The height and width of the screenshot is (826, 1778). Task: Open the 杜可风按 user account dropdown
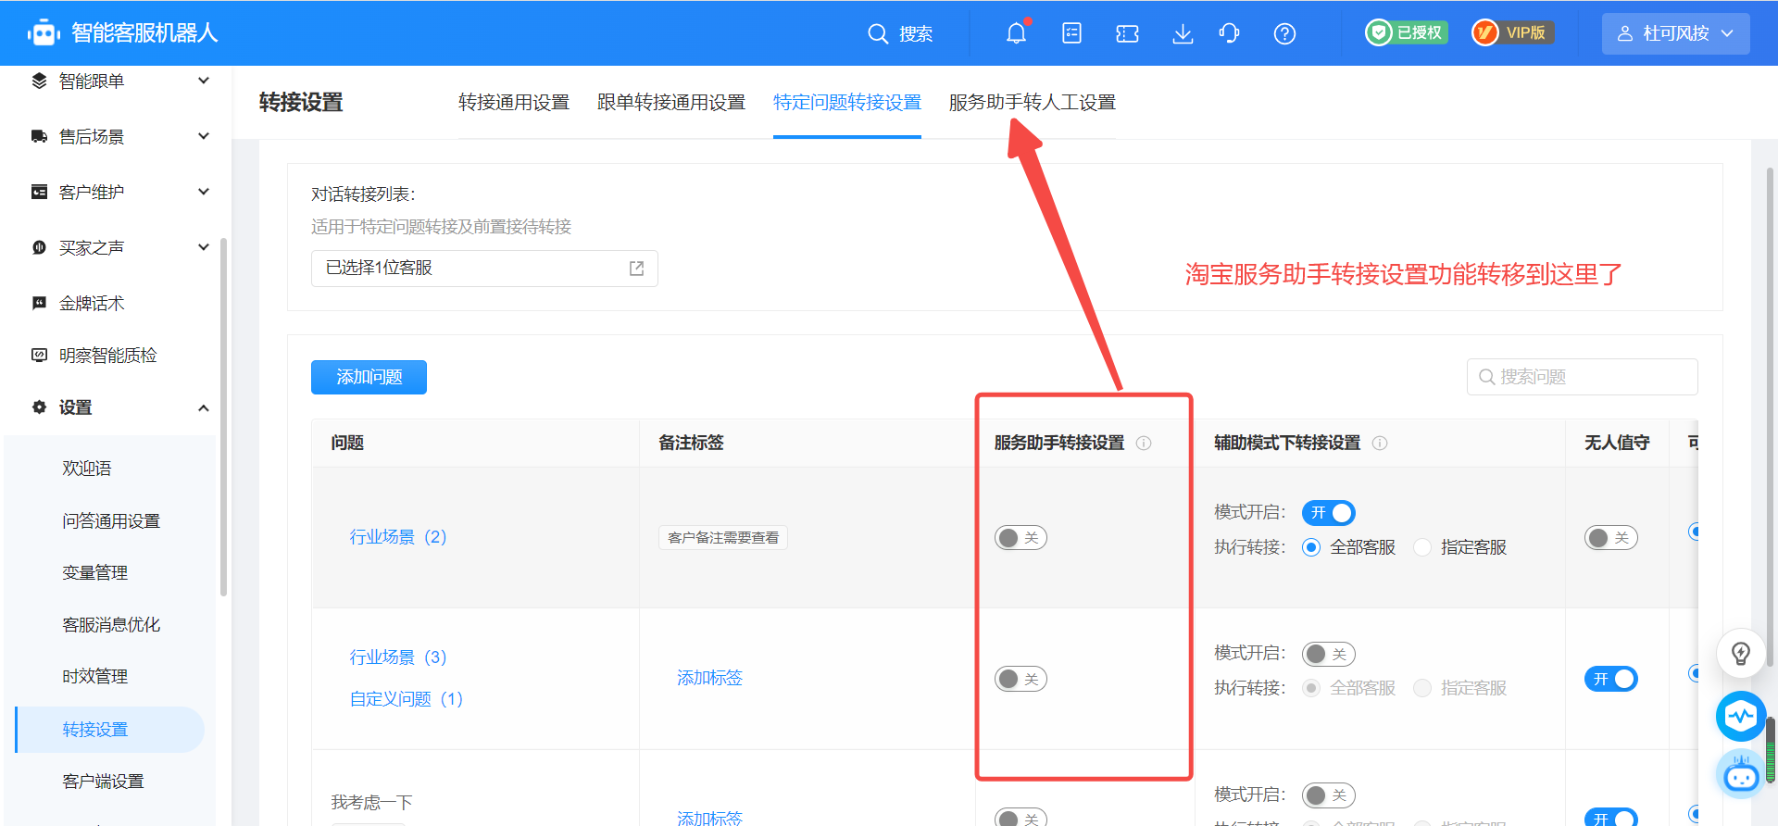pyautogui.click(x=1675, y=33)
